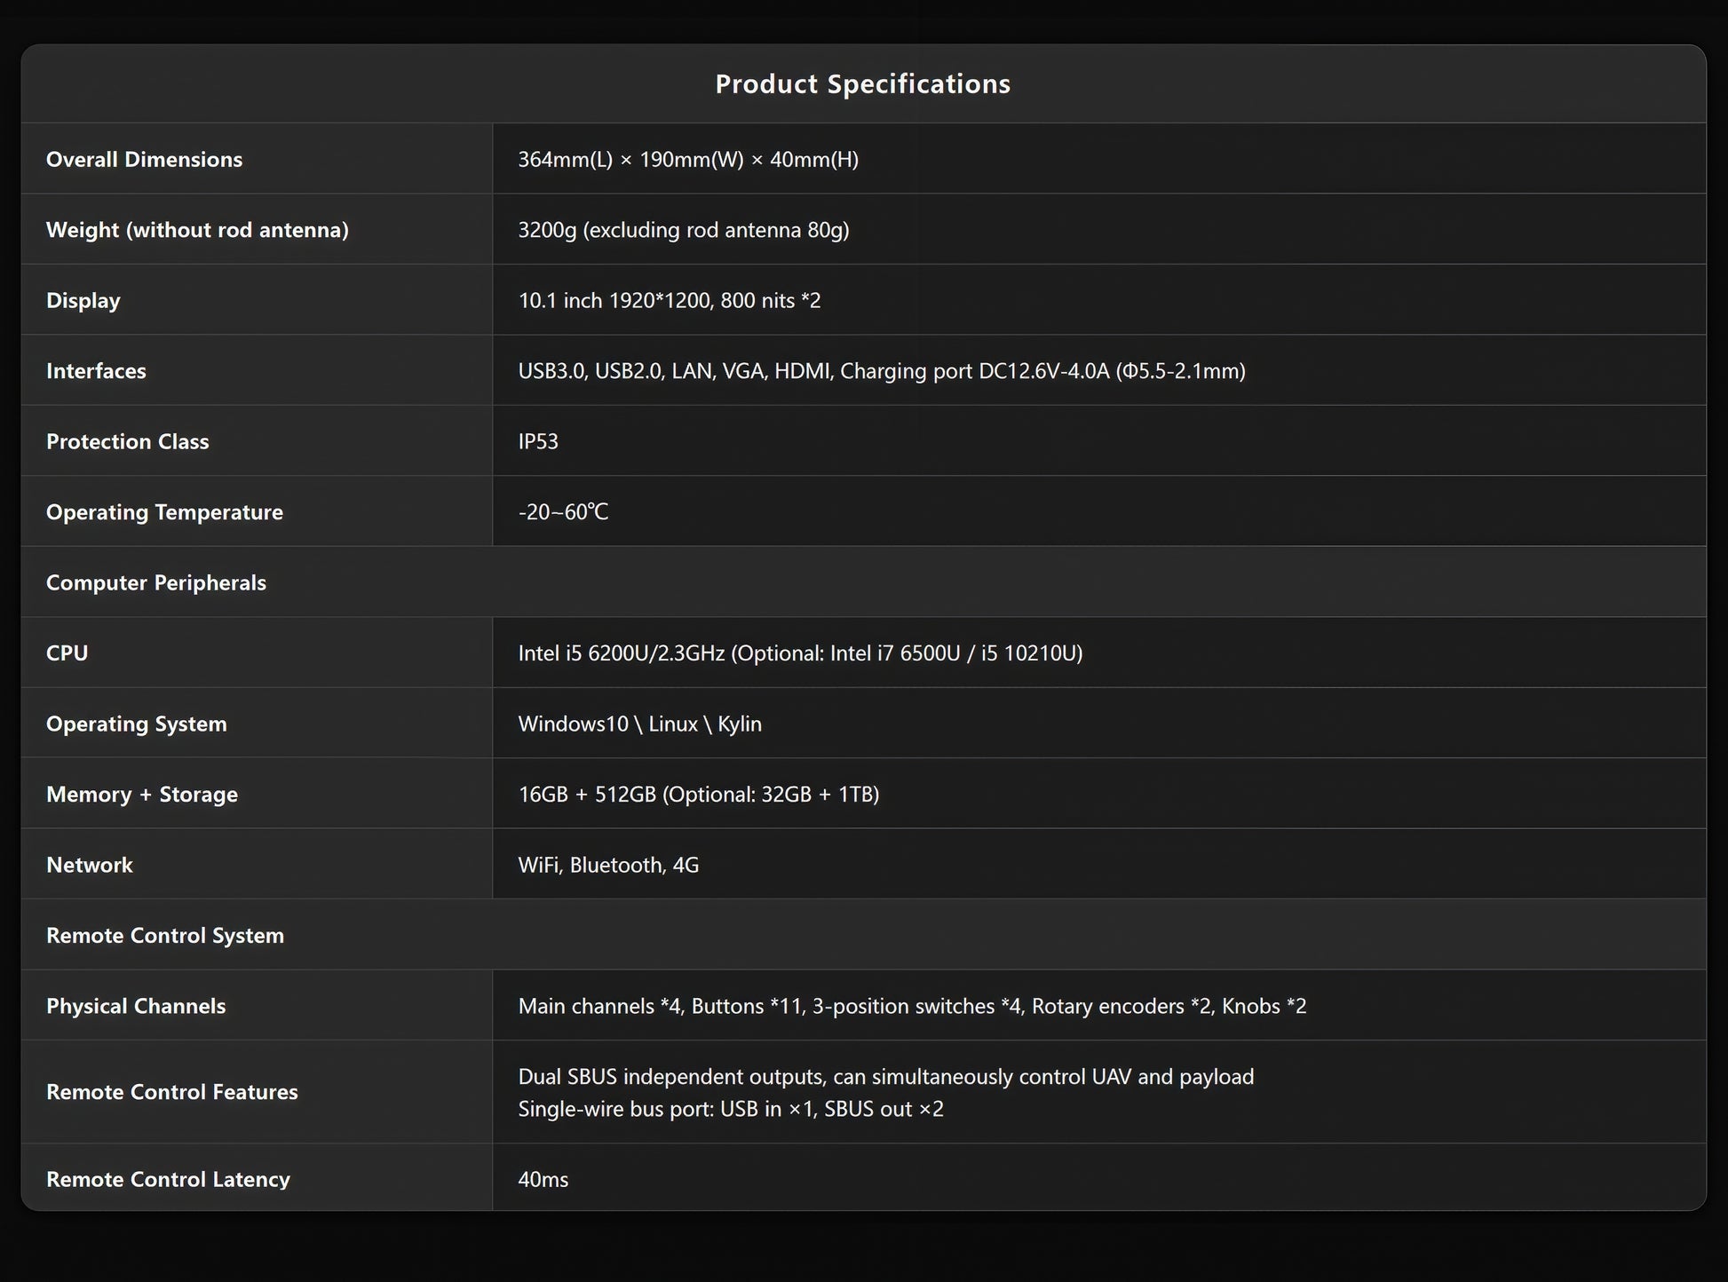Select the Computer Peripherals section header
The width and height of the screenshot is (1728, 1282).
156,582
